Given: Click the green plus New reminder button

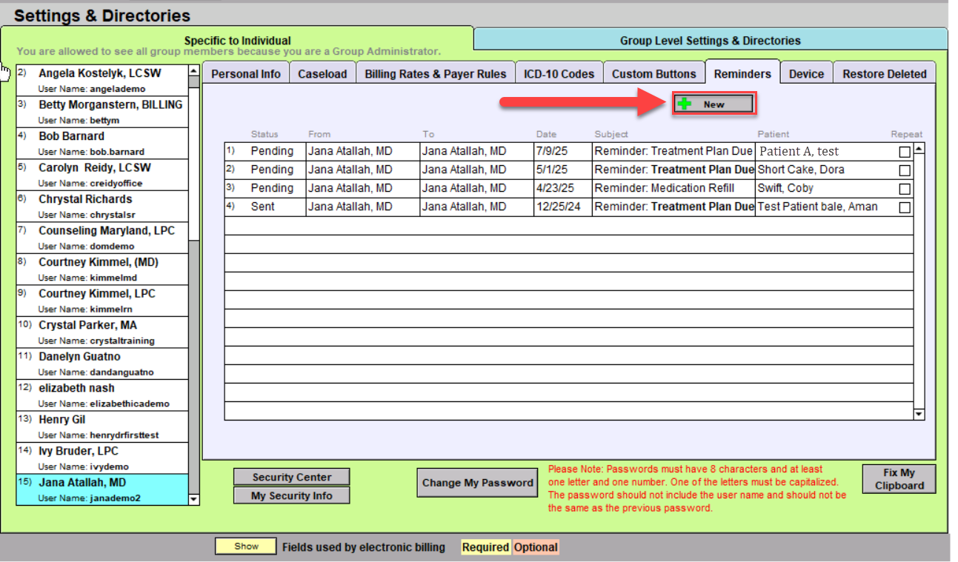Looking at the screenshot, I should point(713,104).
